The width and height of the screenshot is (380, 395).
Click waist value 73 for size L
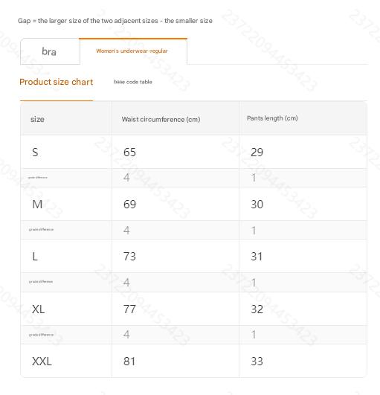tap(129, 257)
